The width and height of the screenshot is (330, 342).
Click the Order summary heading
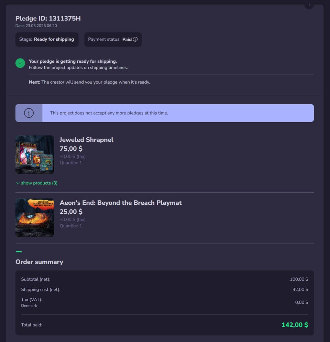pos(39,262)
